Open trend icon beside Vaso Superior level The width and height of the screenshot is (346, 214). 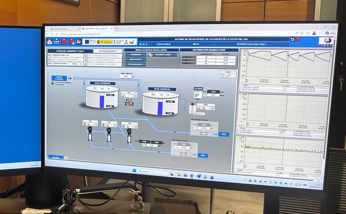95,89
